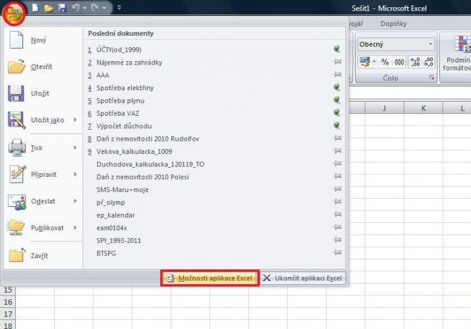
Task: Click Decrease Decimal icon
Action: click(428, 62)
